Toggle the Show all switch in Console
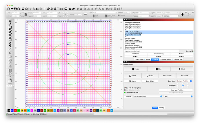The width and height of the screenshot is (200, 124). [x=192, y=51]
